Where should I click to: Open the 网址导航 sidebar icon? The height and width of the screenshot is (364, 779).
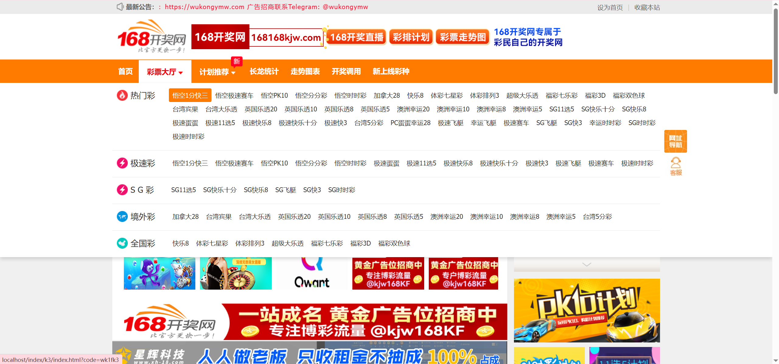click(x=676, y=141)
